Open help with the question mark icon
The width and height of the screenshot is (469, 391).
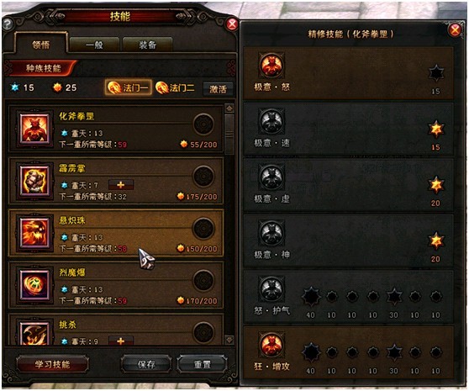pyautogui.click(x=8, y=24)
